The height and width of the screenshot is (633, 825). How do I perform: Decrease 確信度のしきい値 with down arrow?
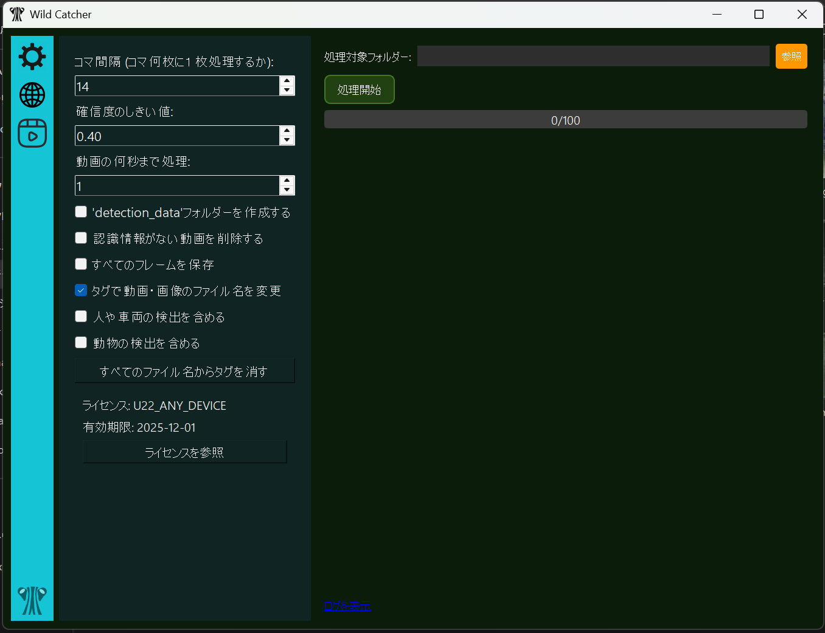287,140
